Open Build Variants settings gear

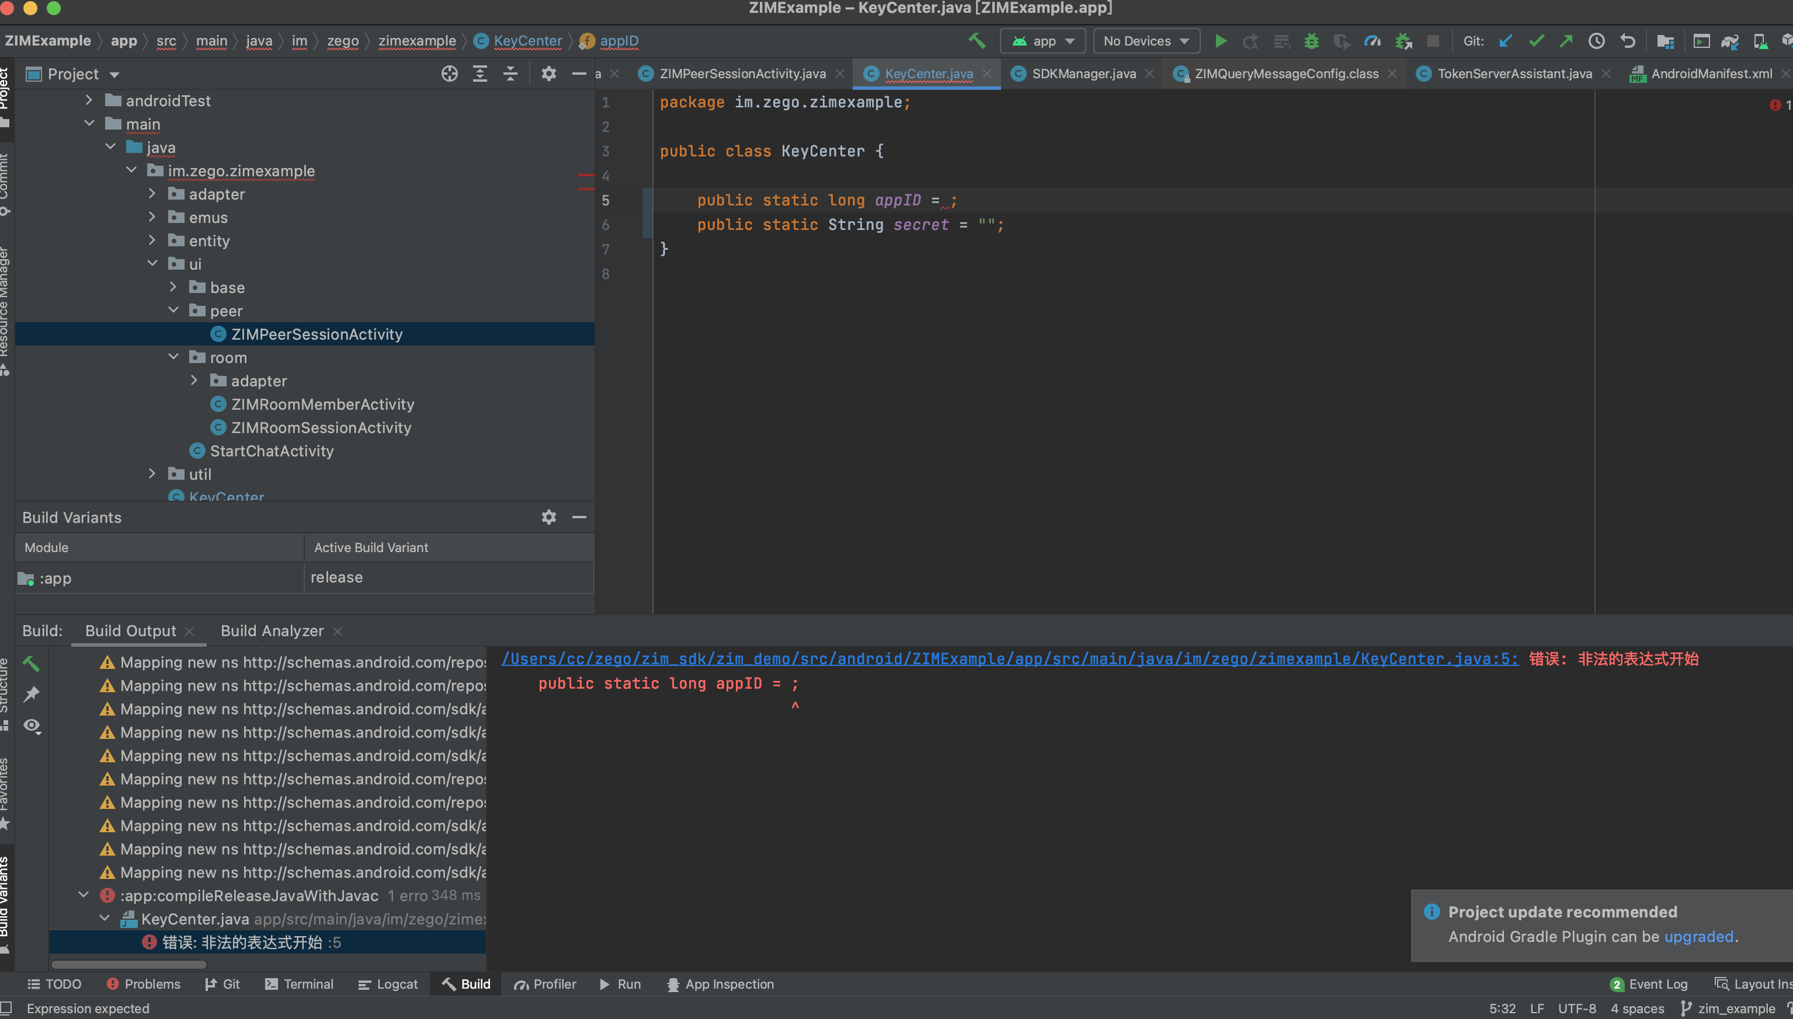(548, 517)
